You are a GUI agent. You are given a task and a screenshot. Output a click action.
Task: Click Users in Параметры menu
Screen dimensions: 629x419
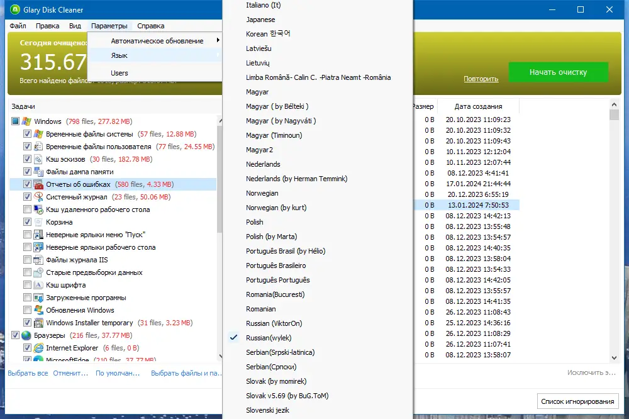[x=155, y=73]
